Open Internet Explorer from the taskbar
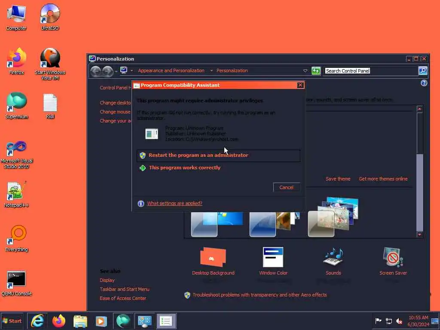The height and width of the screenshot is (330, 440). point(37,321)
